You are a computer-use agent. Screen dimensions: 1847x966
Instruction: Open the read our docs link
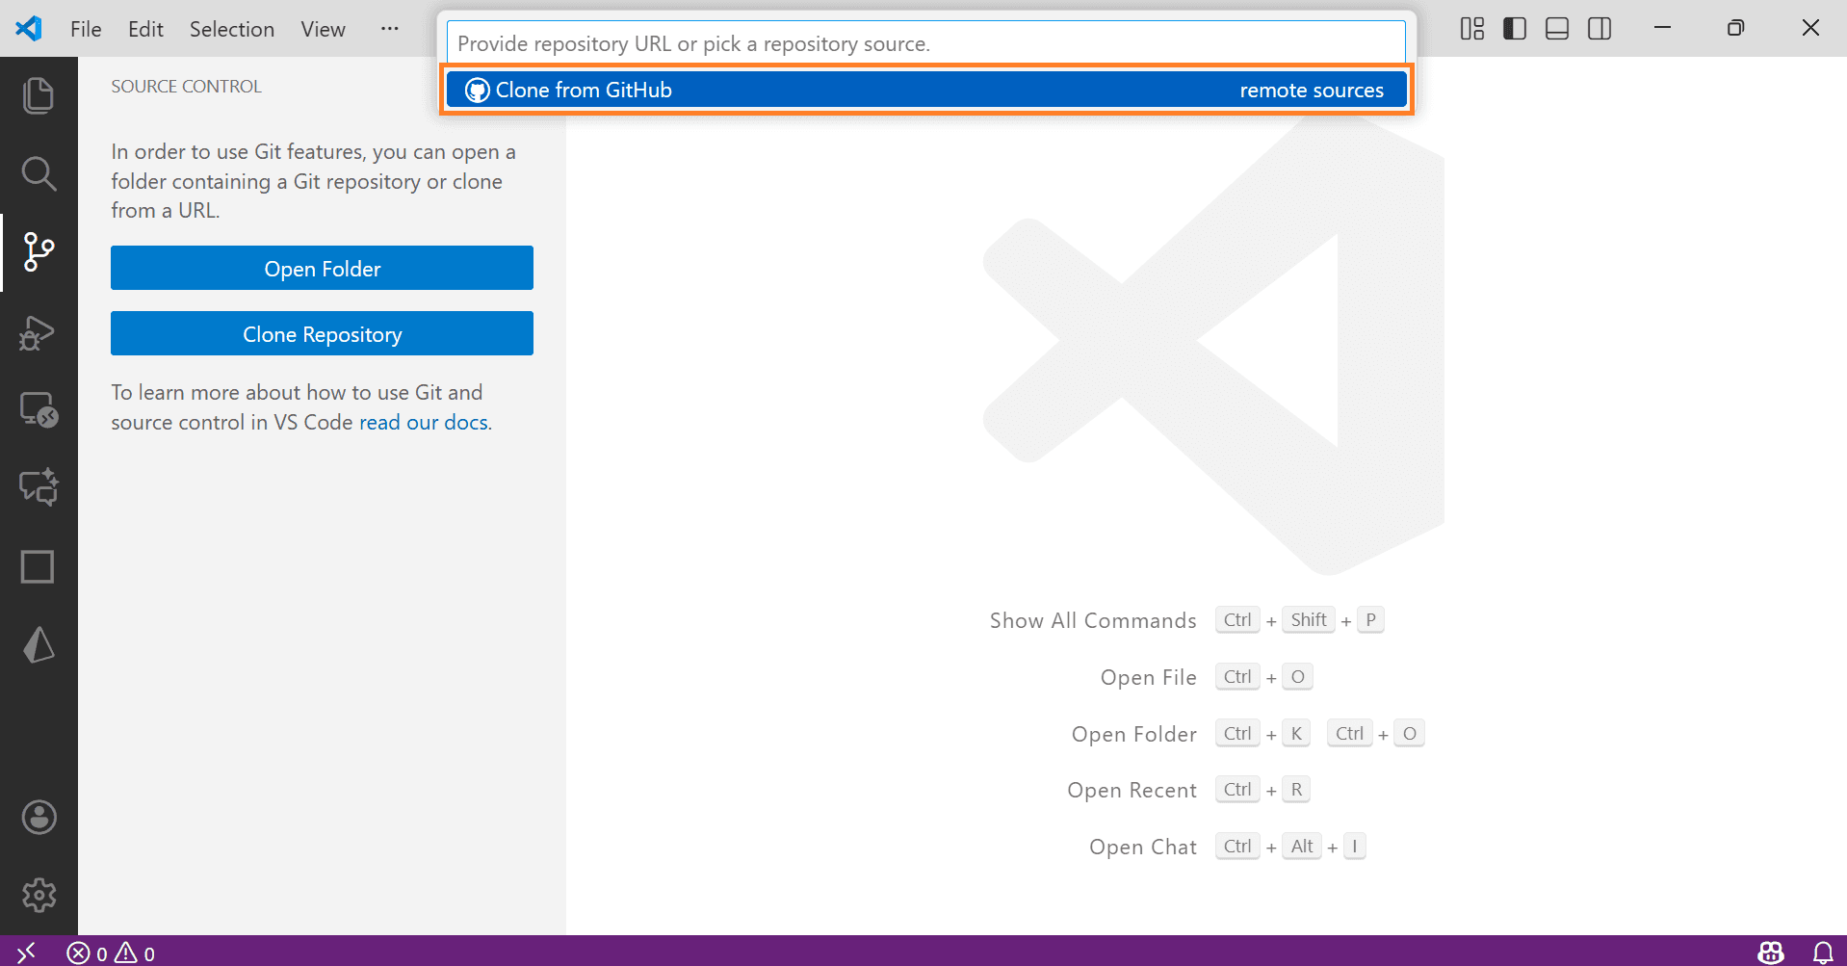423,422
